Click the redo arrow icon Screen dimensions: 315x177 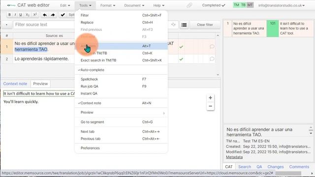click(x=53, y=15)
